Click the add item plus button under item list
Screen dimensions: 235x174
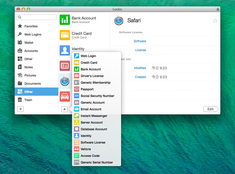click(65, 109)
